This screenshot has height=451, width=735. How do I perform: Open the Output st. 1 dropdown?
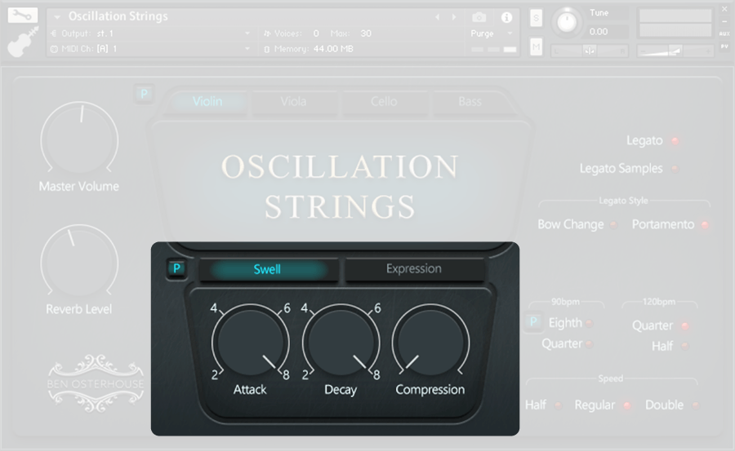[x=151, y=33]
